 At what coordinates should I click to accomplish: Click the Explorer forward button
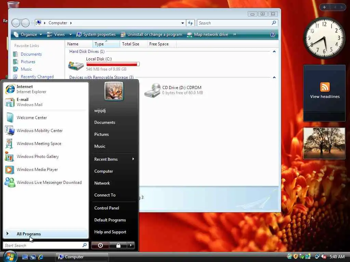[x=25, y=23]
